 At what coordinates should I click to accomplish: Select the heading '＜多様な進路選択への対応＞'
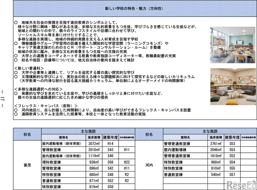pyautogui.click(x=38, y=89)
